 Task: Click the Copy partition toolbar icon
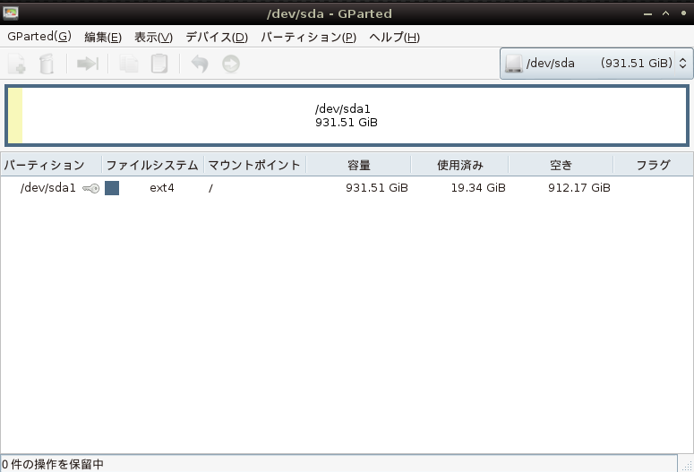[x=129, y=64]
